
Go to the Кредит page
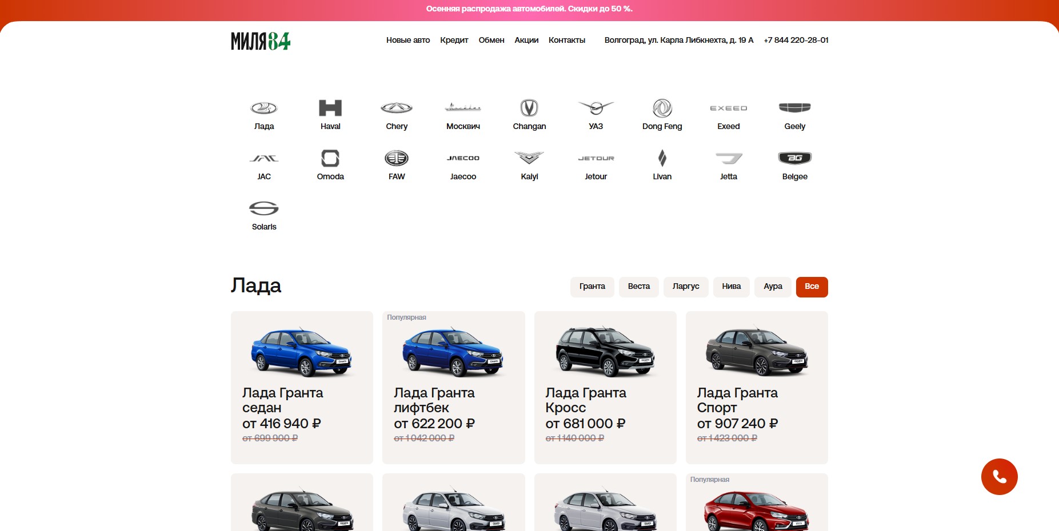click(x=454, y=40)
